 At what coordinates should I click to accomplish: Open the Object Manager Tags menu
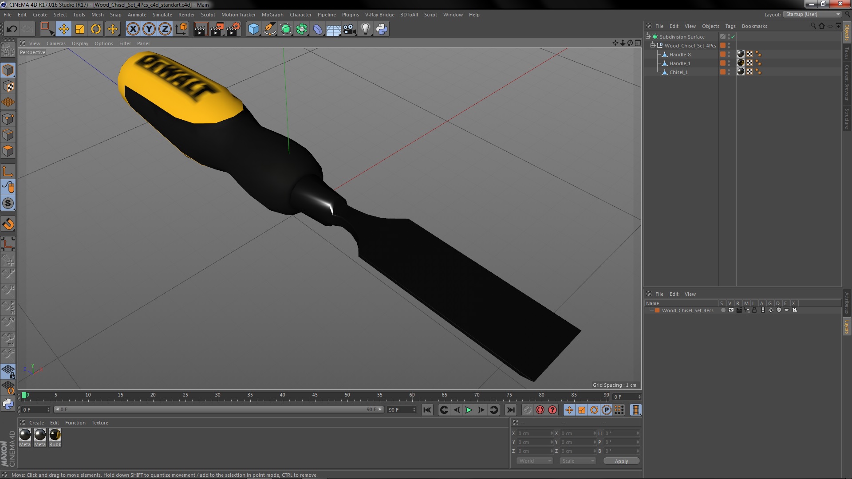click(730, 26)
